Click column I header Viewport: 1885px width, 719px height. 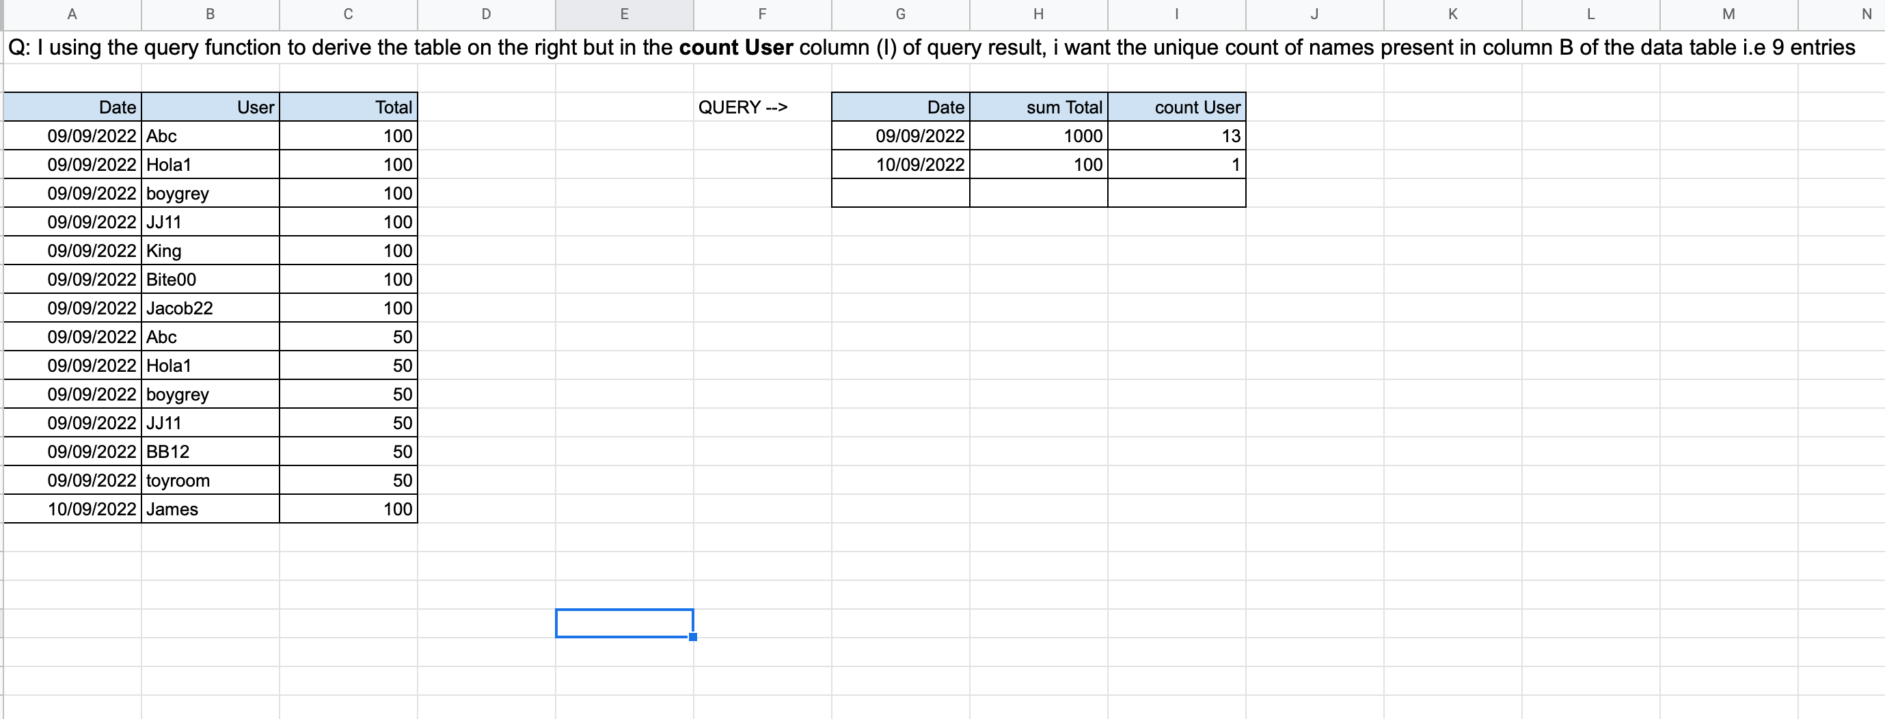(1176, 14)
